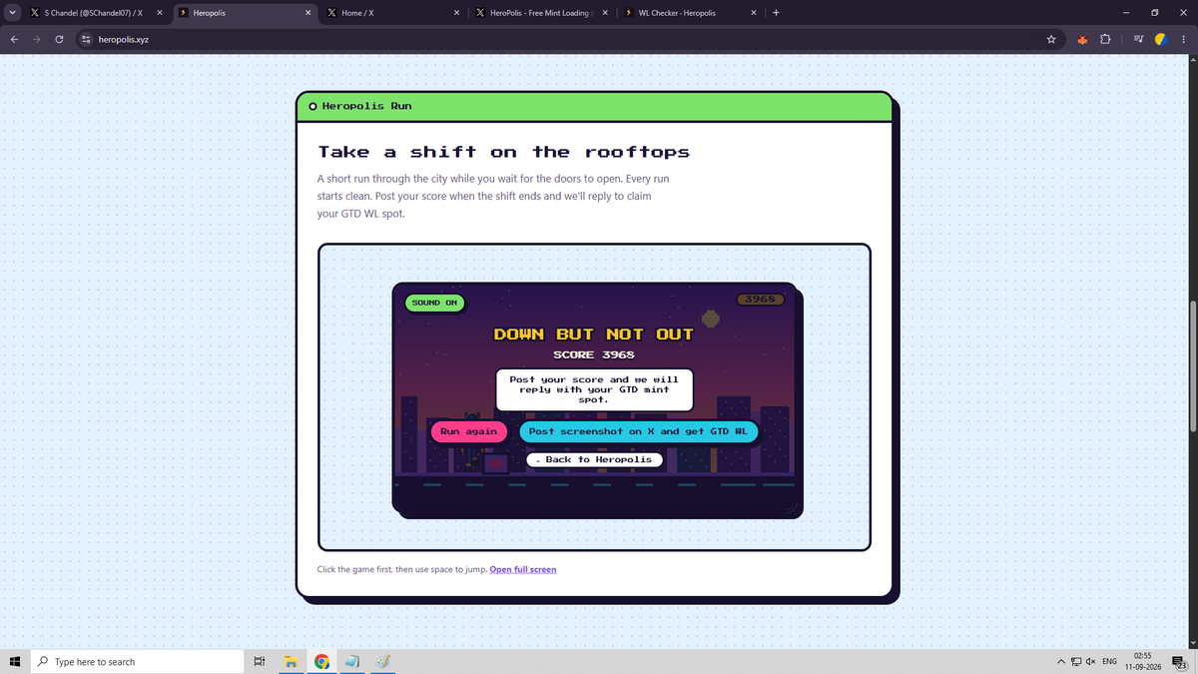Open the Chrome profile avatar
1198x674 pixels.
pyautogui.click(x=1161, y=39)
